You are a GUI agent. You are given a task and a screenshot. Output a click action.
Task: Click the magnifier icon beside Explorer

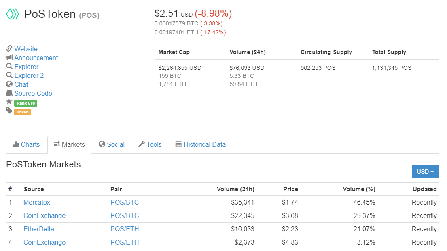click(x=9, y=66)
